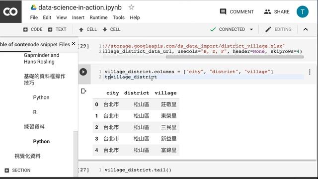Click the horizontal scrollbar of cell 29
Screen dimensions: 318x179
point(235,57)
